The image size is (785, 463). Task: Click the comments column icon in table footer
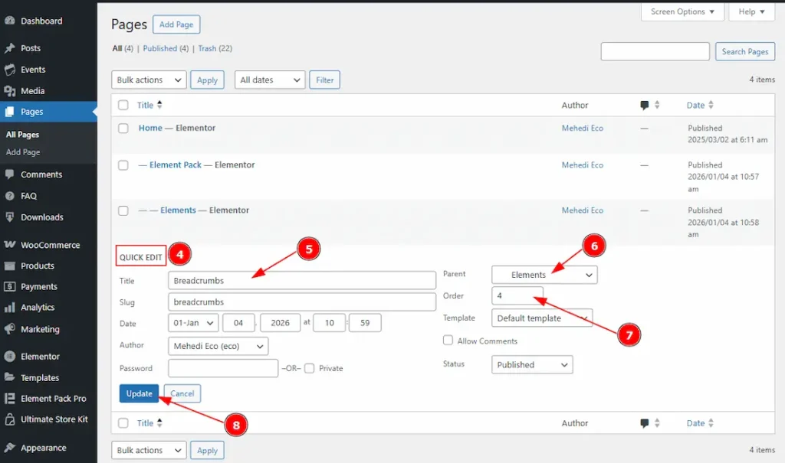click(644, 423)
